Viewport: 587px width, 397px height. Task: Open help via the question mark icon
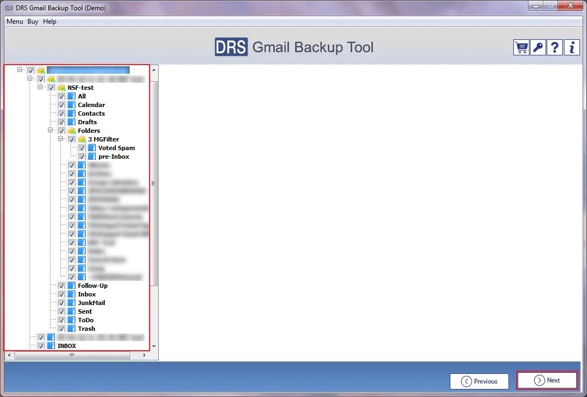(554, 47)
